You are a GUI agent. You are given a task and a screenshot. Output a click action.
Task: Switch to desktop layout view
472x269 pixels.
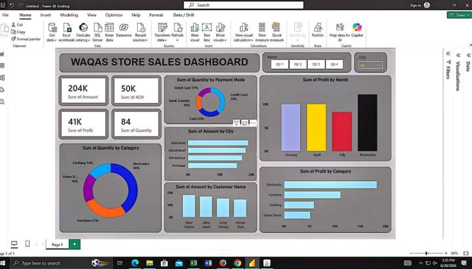pos(14,243)
